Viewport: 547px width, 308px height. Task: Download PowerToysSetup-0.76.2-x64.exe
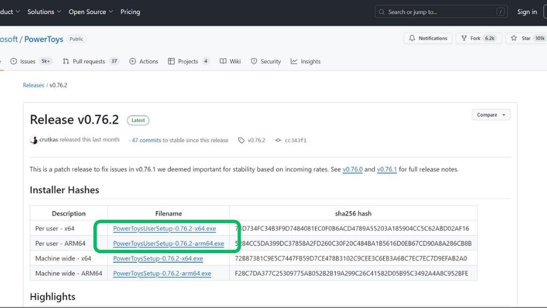coord(158,258)
